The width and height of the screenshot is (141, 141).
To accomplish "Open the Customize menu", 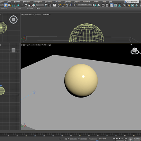I will tap(67, 2).
